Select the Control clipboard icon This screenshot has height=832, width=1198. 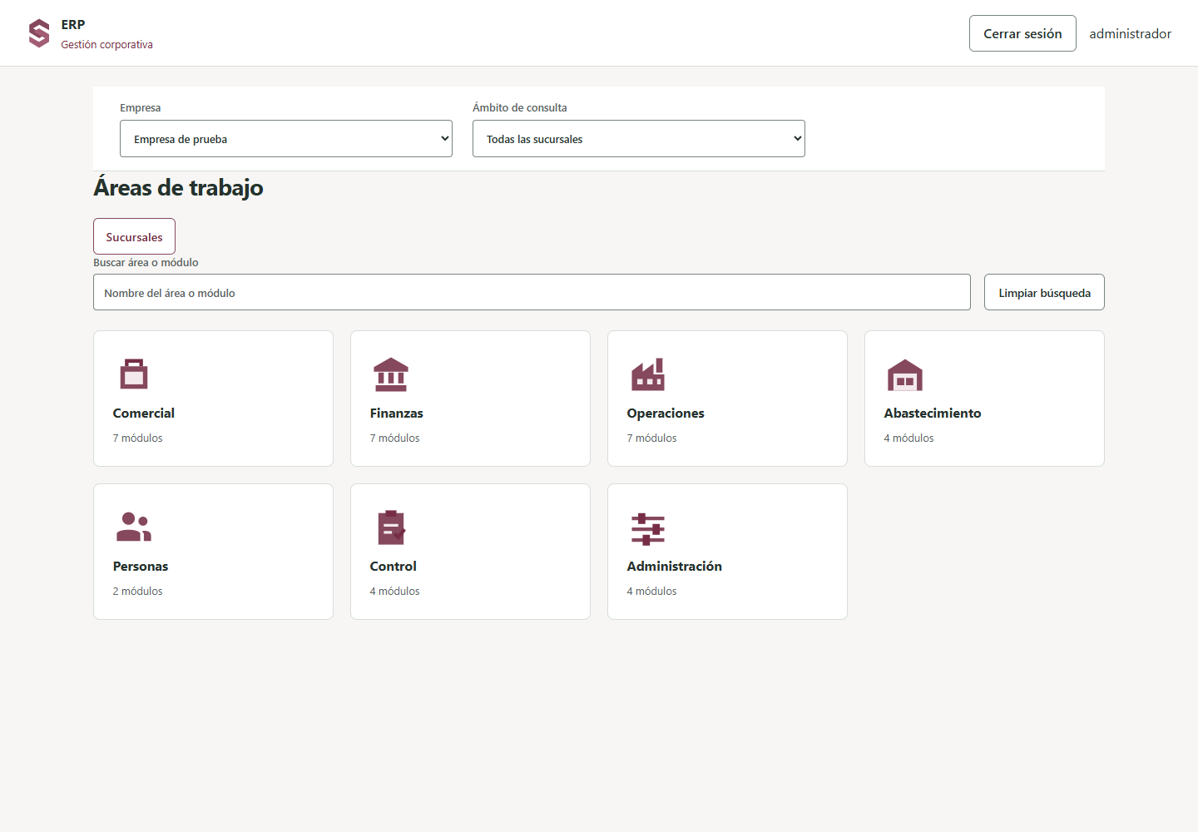coord(391,527)
